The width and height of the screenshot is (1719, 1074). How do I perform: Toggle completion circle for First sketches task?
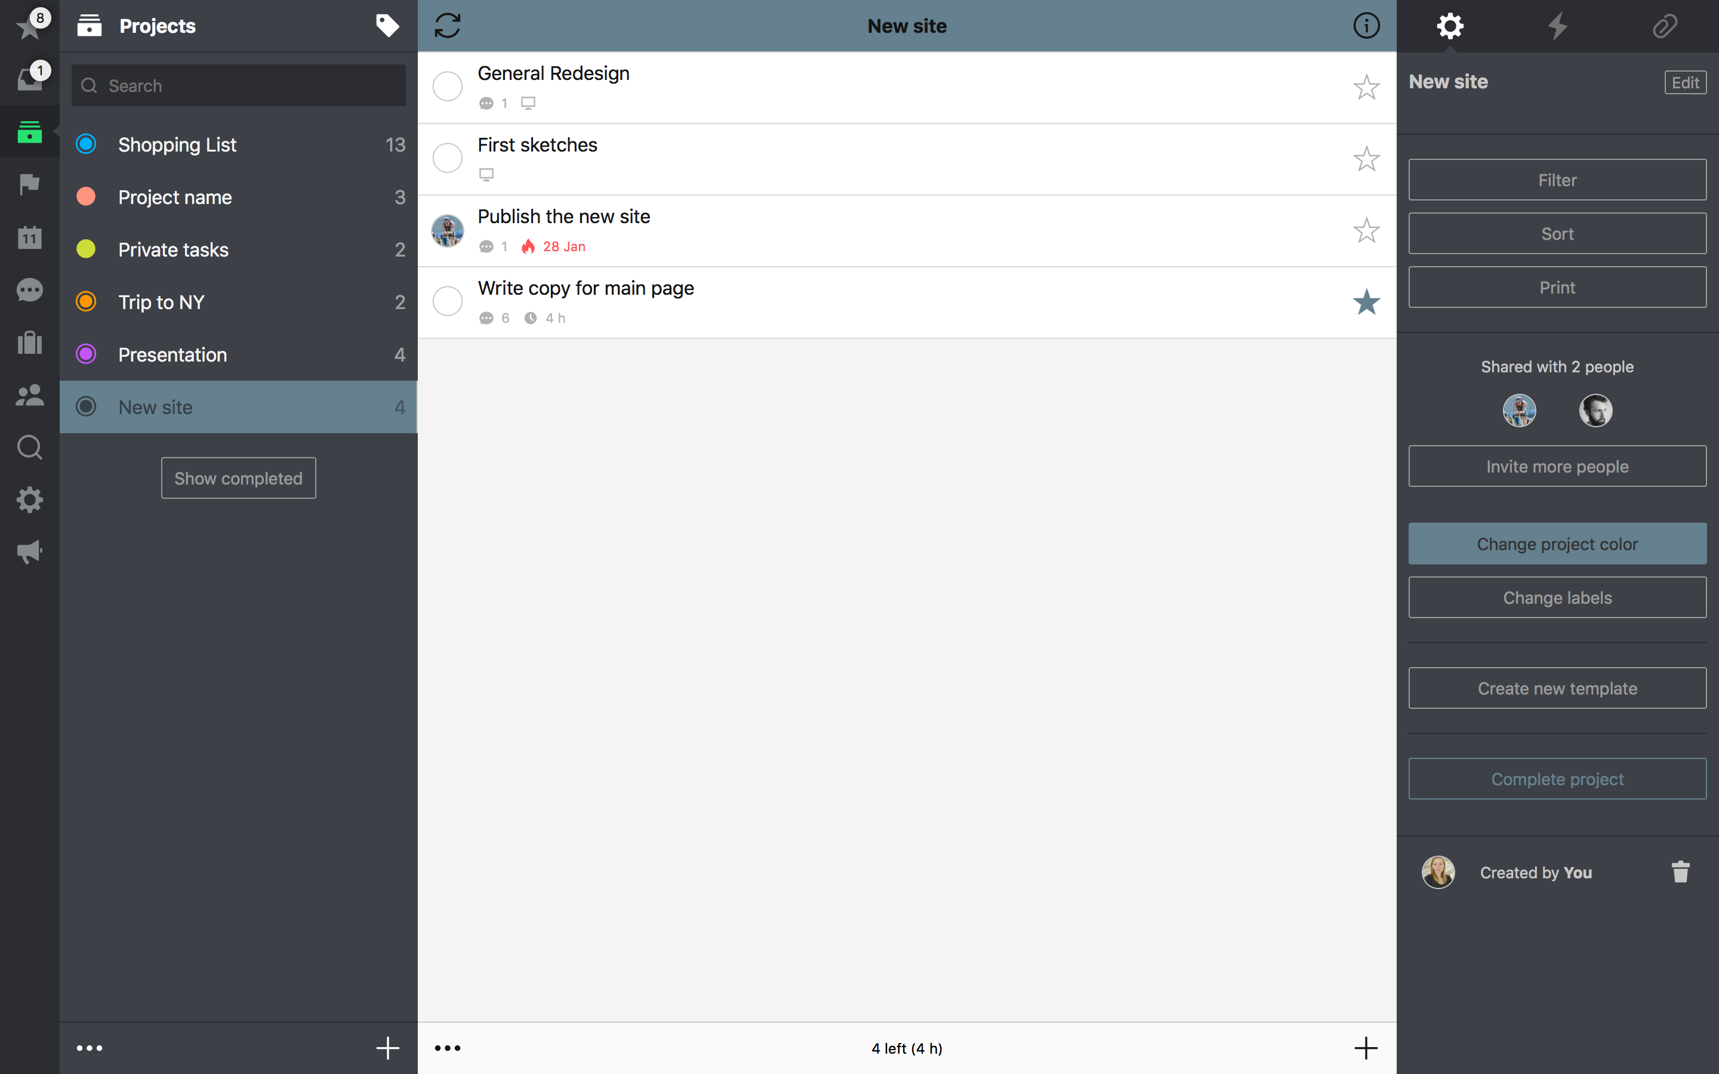[447, 158]
